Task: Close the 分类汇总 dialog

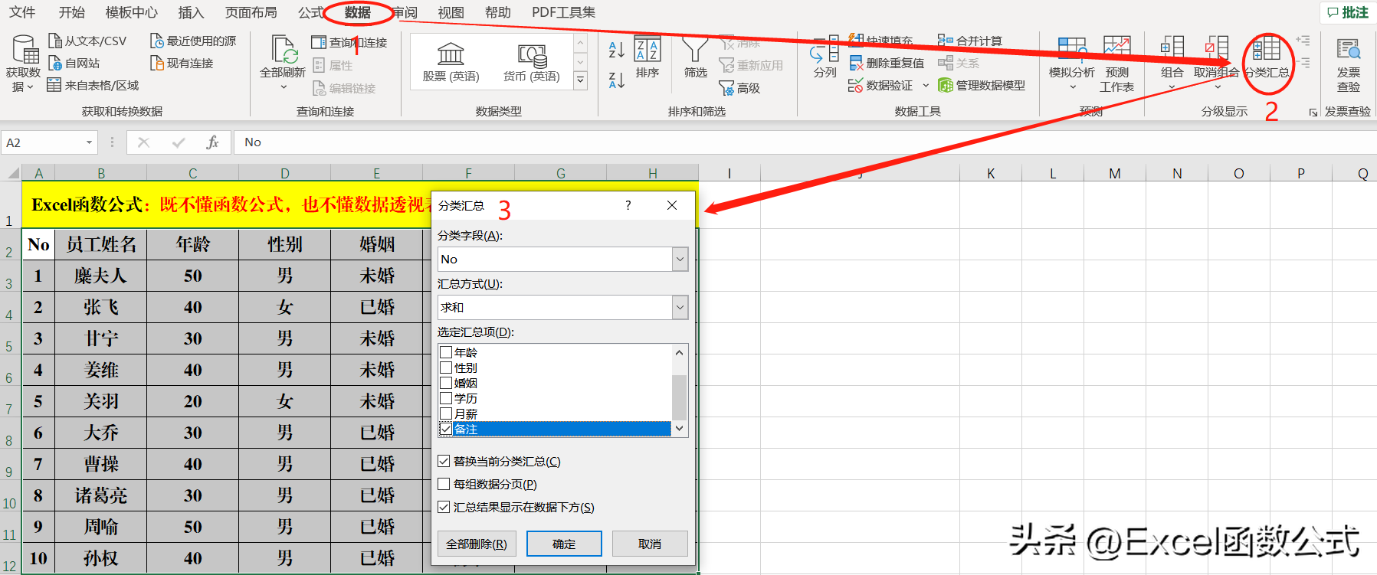Action: click(x=672, y=205)
